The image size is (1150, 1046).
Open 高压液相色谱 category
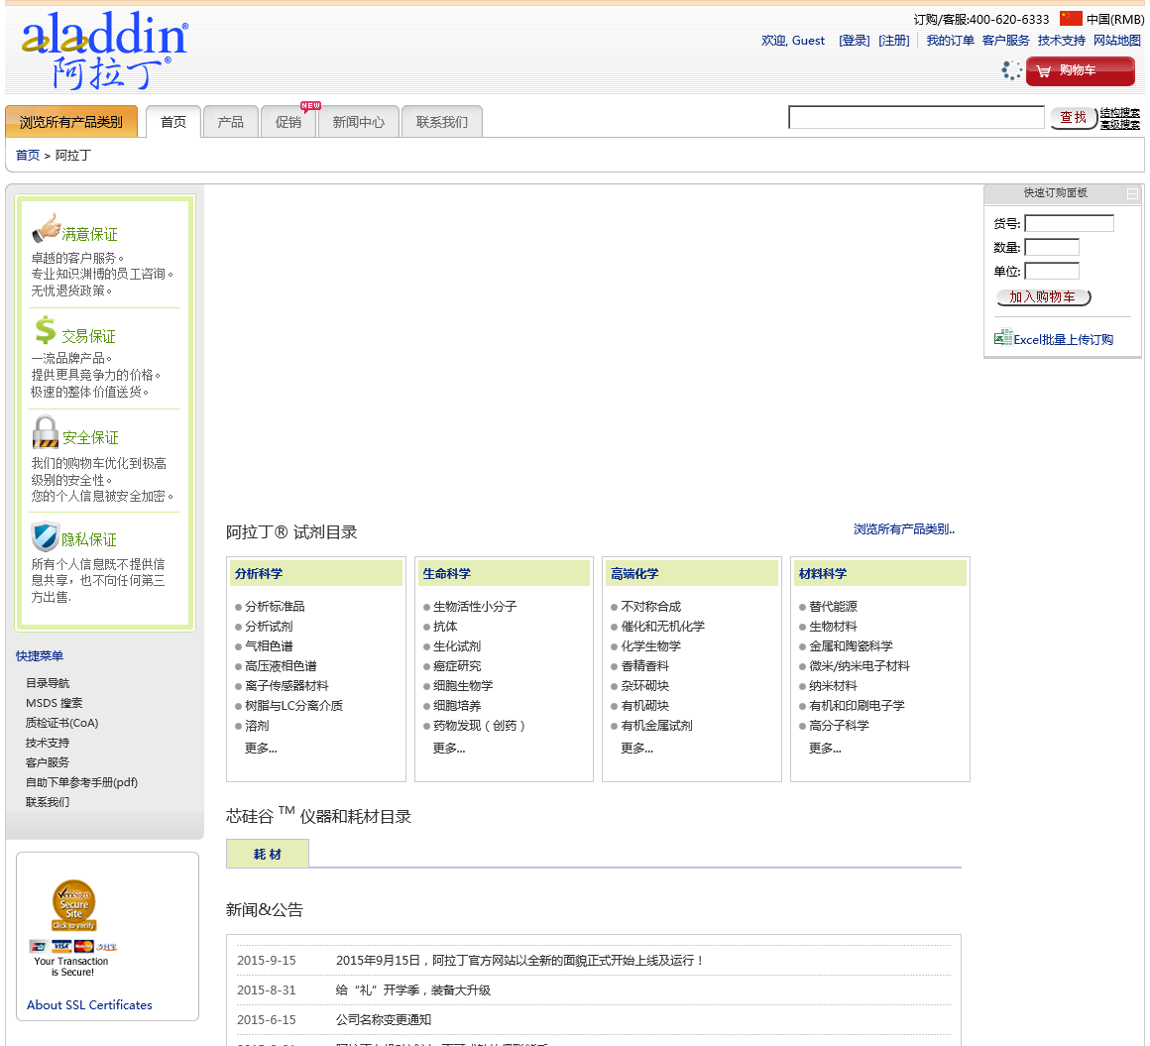[281, 666]
